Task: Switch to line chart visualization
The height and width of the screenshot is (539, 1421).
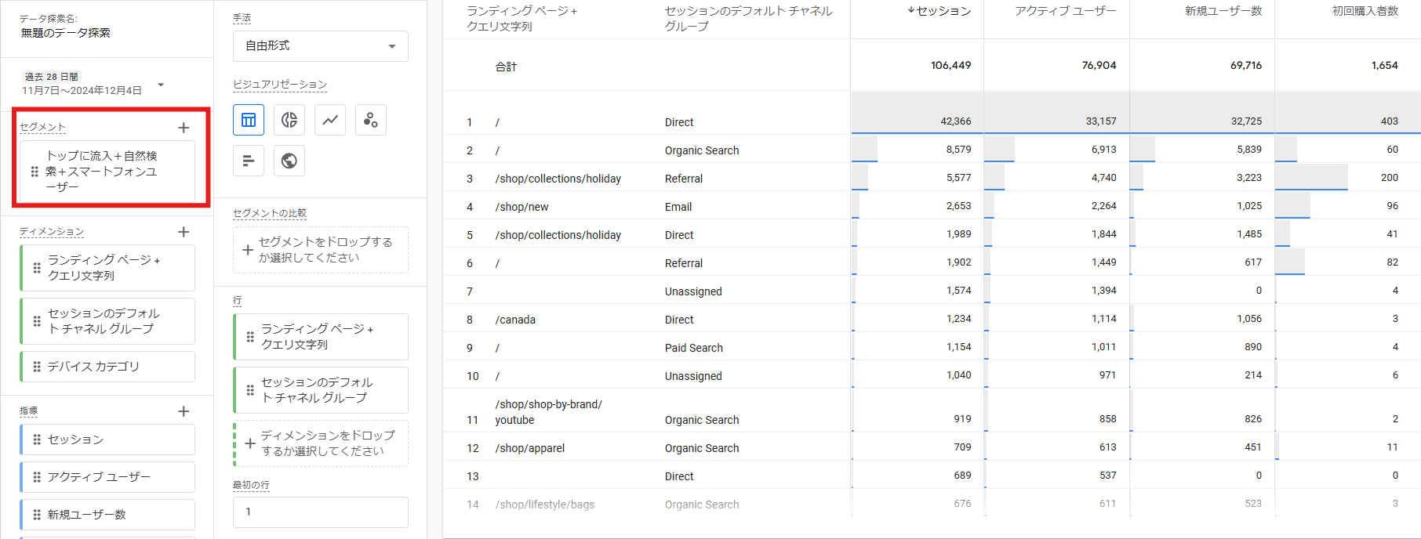Action: (330, 120)
